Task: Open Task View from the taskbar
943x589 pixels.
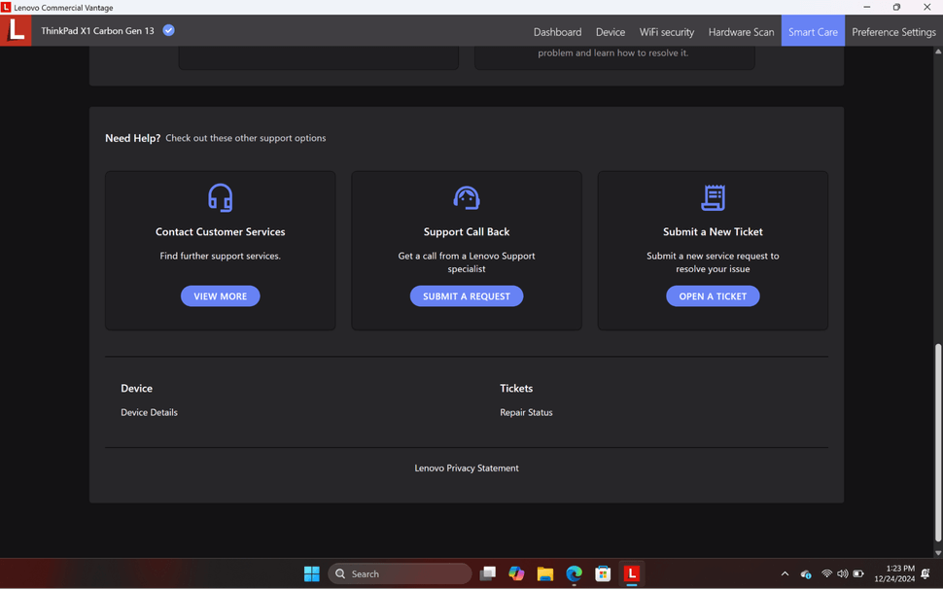Action: pyautogui.click(x=488, y=574)
